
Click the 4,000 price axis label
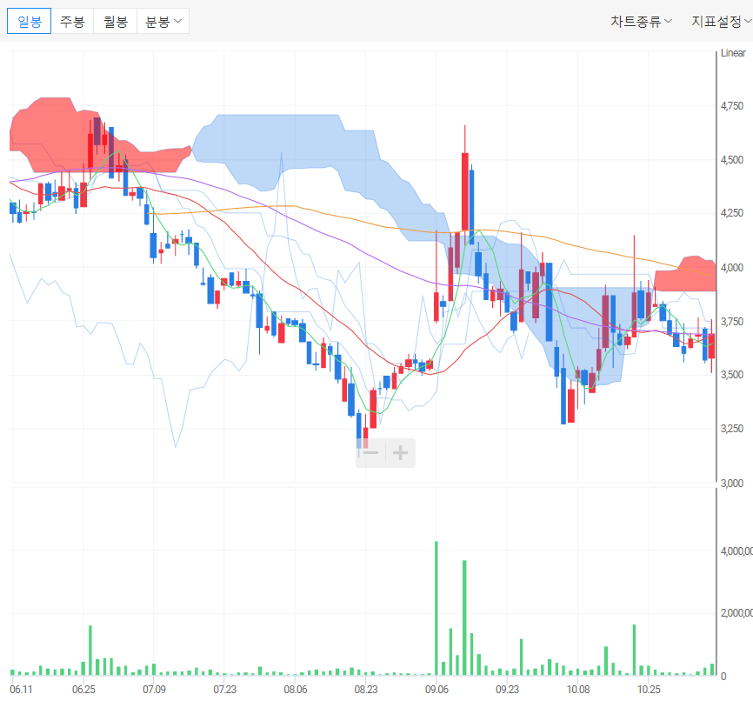click(x=732, y=268)
